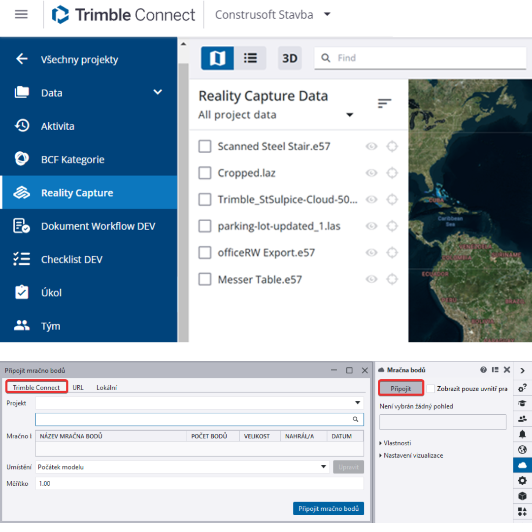This screenshot has width=532, height=532.
Task: Toggle visibility of parking-lot-updated_1.las
Action: 371,226
